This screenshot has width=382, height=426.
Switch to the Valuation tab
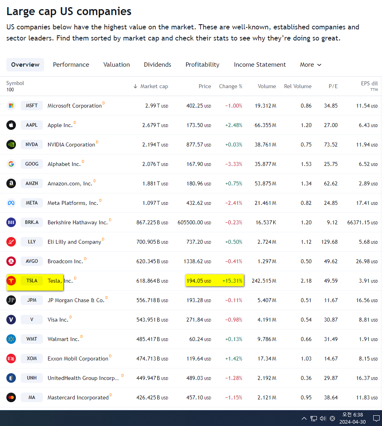117,65
